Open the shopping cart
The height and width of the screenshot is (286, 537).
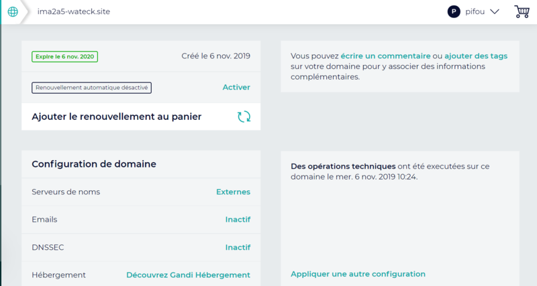521,11
